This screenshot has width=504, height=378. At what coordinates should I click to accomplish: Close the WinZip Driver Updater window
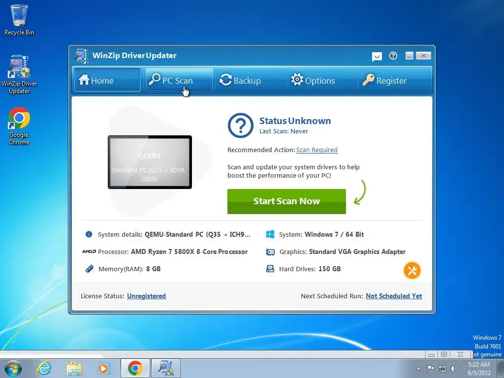pyautogui.click(x=423, y=56)
